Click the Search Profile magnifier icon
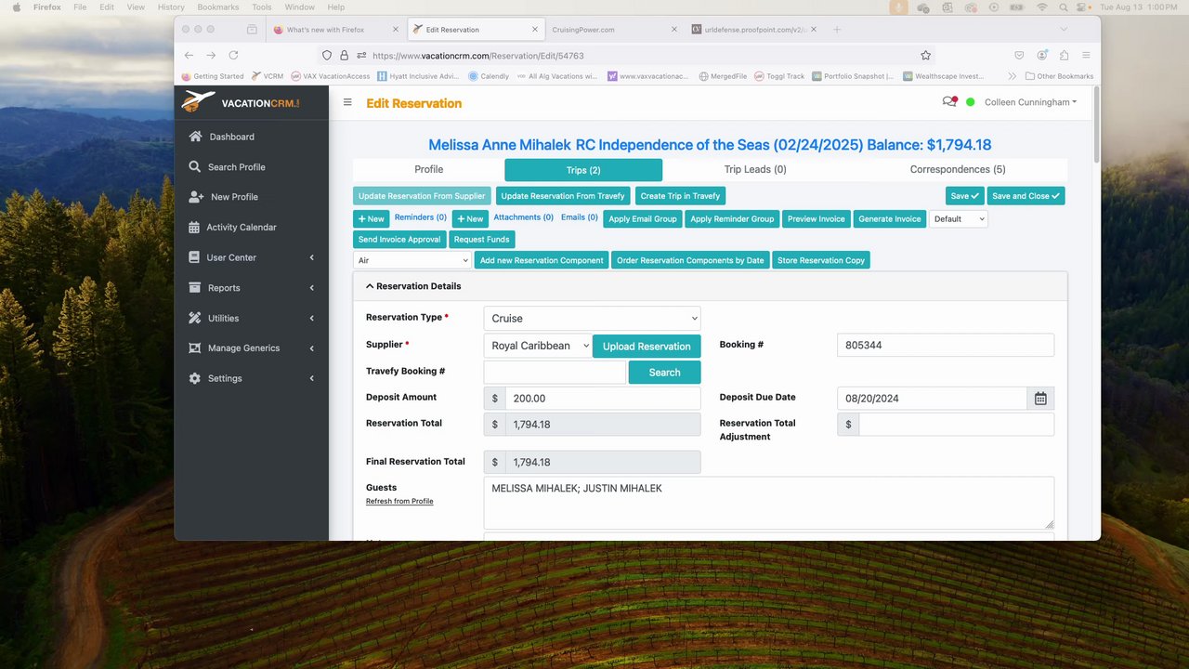Image resolution: width=1189 pixels, height=669 pixels. [x=195, y=167]
